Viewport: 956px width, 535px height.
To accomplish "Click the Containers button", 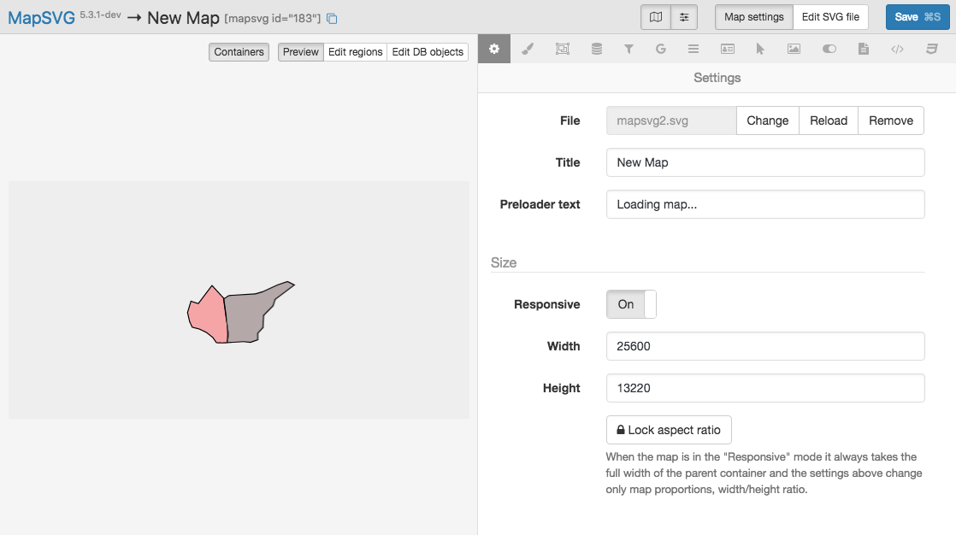I will coord(239,52).
